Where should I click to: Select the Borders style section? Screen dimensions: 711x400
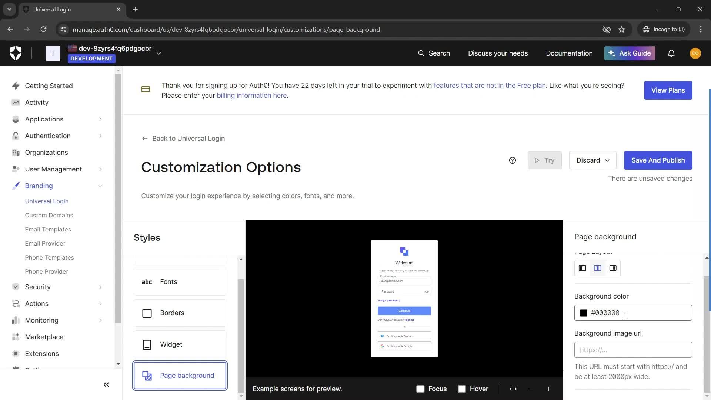point(180,313)
